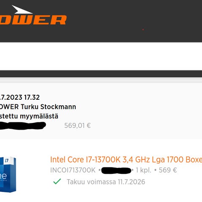The width and height of the screenshot is (202, 202).
Task: Click the blue Core text on box
Action: (x=3, y=176)
